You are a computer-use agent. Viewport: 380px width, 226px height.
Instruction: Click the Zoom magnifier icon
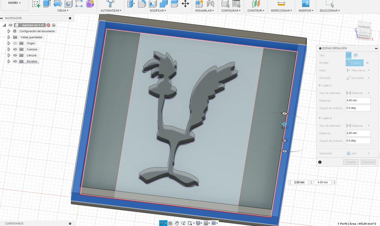(x=183, y=223)
